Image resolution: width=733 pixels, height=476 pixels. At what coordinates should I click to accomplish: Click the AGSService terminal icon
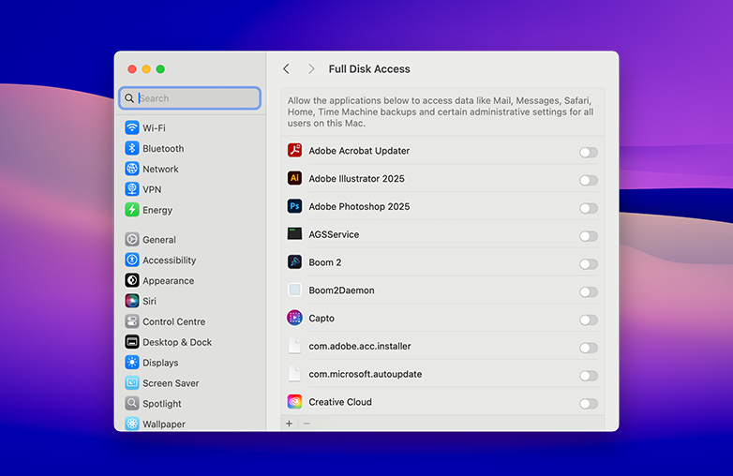(x=294, y=233)
